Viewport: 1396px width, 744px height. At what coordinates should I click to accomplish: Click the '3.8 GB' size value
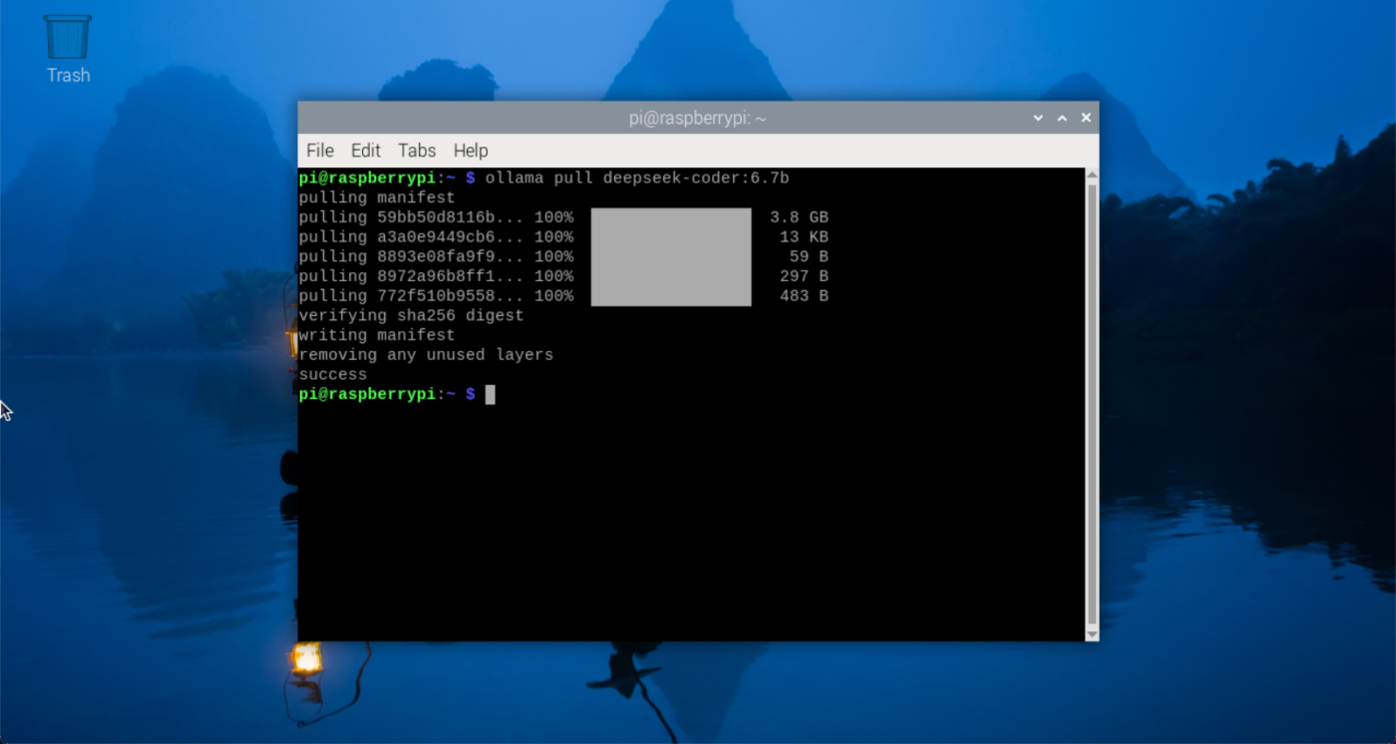click(799, 217)
